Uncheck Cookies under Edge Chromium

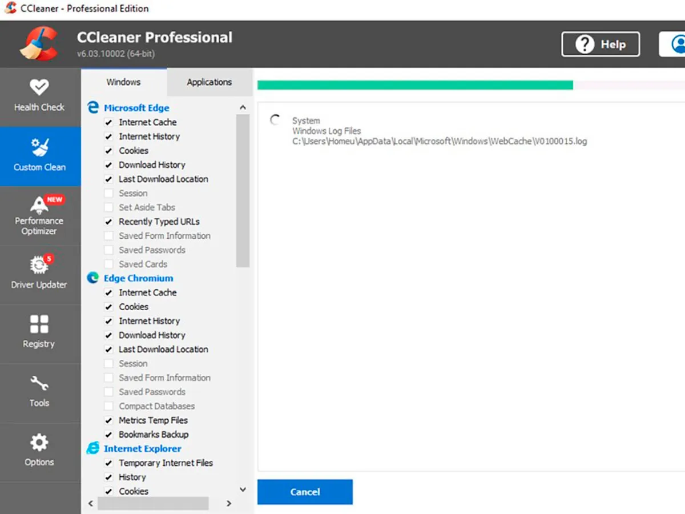click(x=108, y=307)
